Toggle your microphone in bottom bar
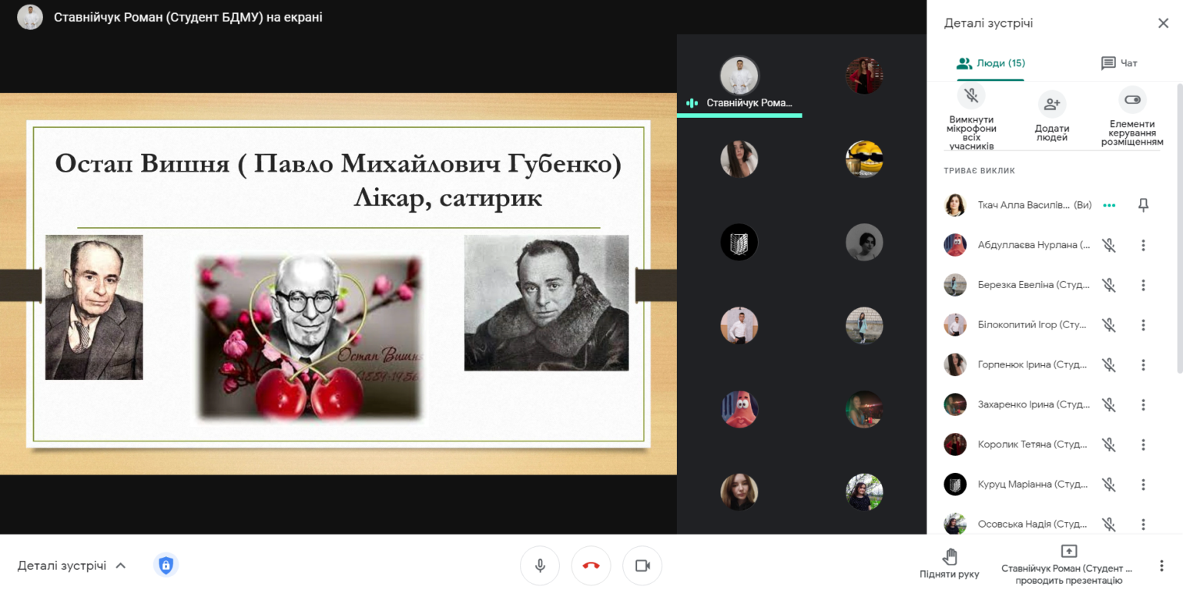This screenshot has width=1183, height=597. pos(540,565)
